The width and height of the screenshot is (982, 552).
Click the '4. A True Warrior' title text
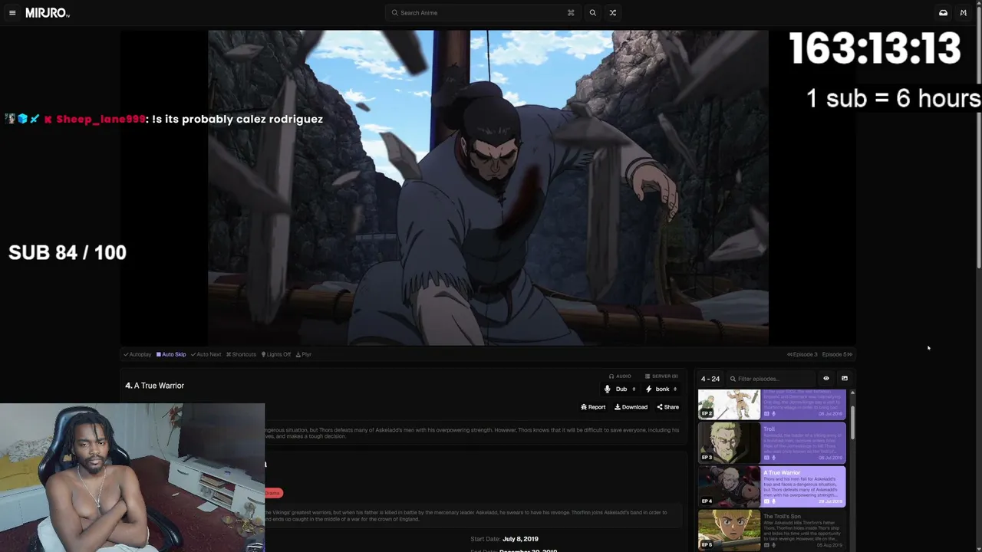tap(155, 386)
